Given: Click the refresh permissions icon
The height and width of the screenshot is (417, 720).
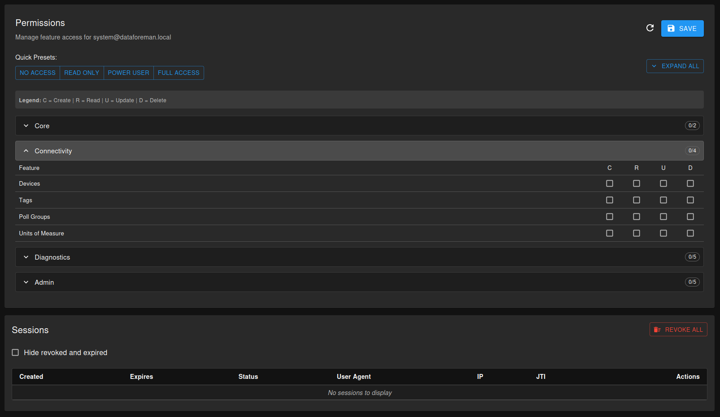Looking at the screenshot, I should (x=650, y=28).
